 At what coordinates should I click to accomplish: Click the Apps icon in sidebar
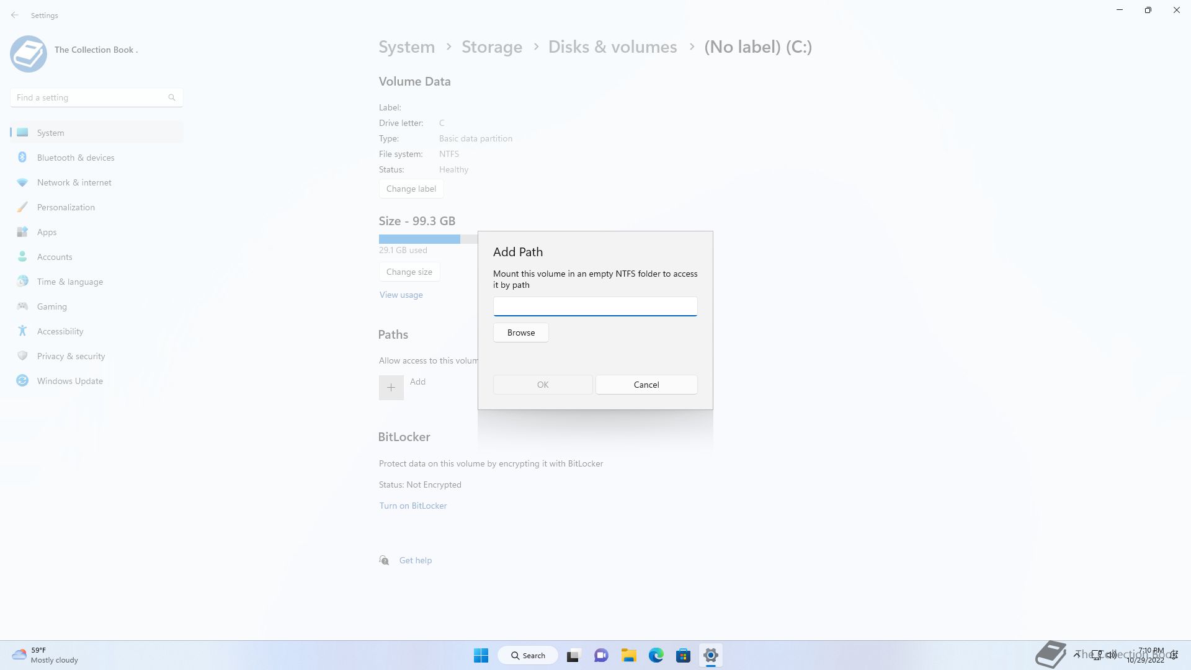[x=22, y=232]
